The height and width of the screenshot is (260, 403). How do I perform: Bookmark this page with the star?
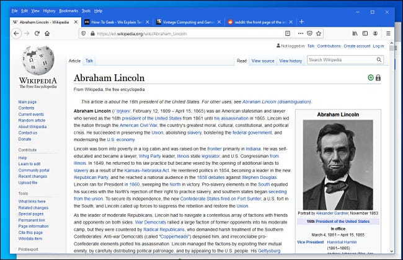319,33
